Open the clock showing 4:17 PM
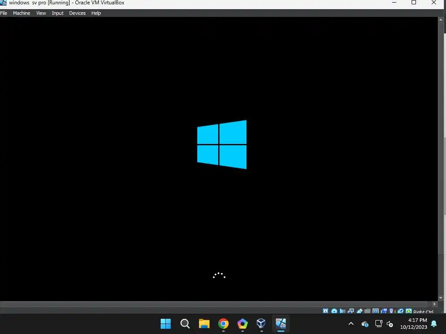Viewport: 446px width, 334px height. [x=414, y=324]
